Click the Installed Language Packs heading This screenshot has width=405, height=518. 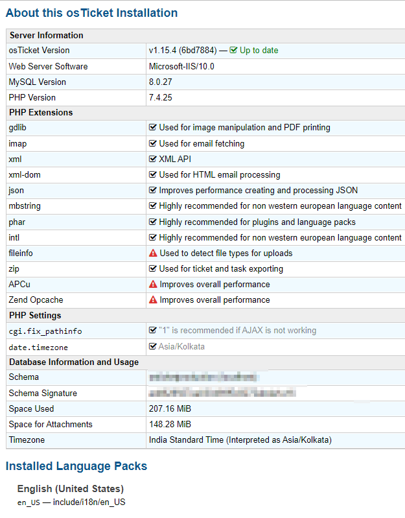76,466
